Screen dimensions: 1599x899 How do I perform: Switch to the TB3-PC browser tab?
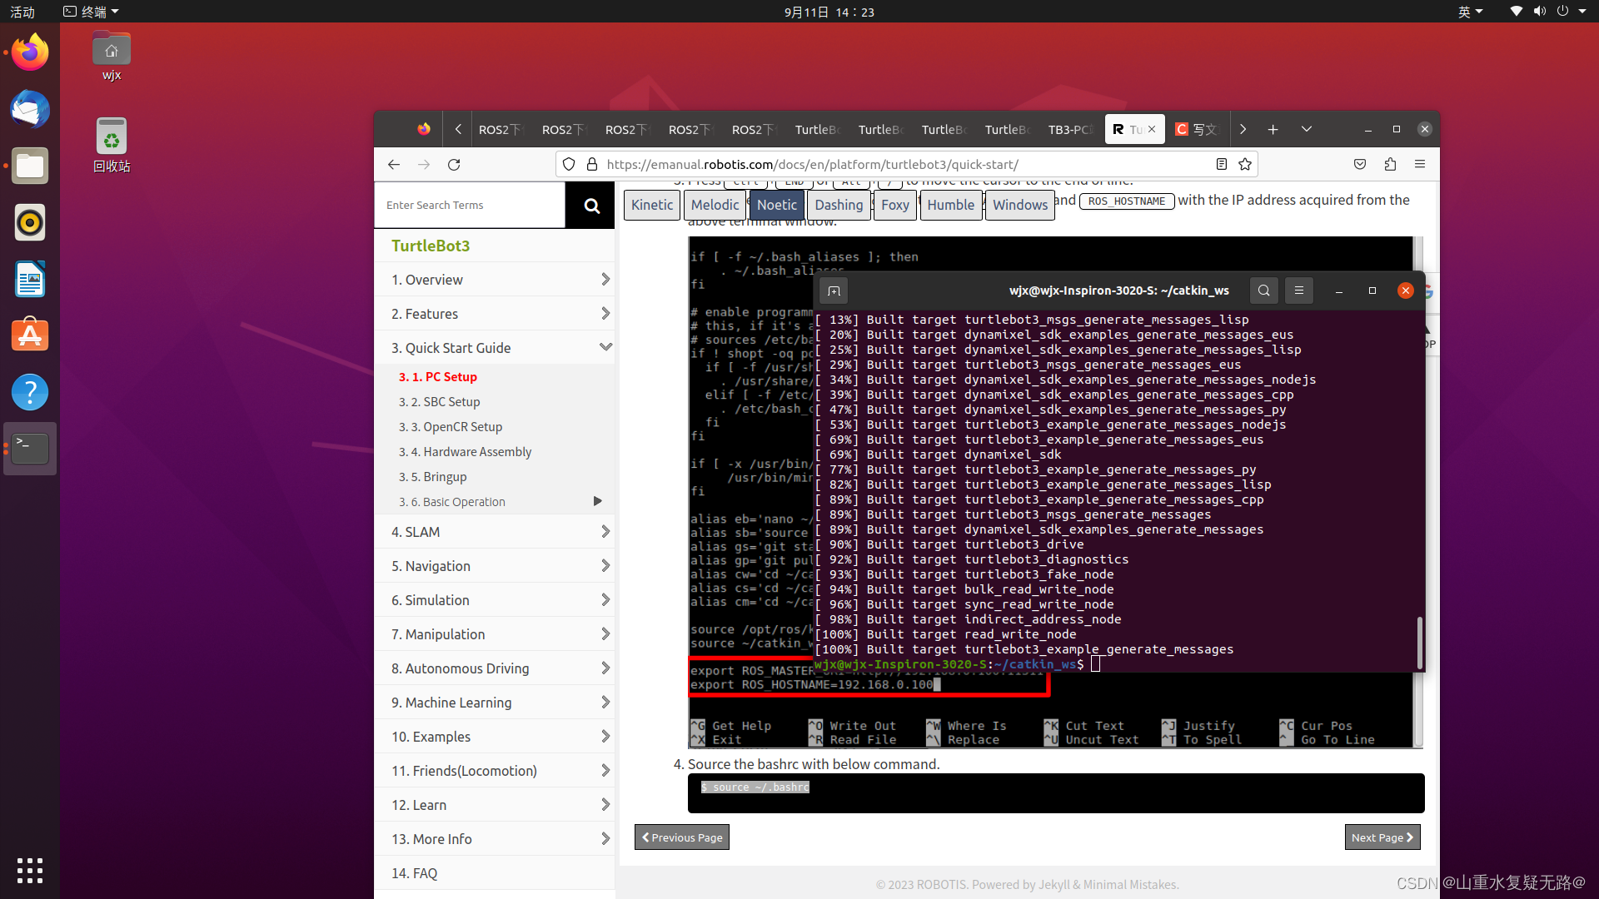[1071, 130]
